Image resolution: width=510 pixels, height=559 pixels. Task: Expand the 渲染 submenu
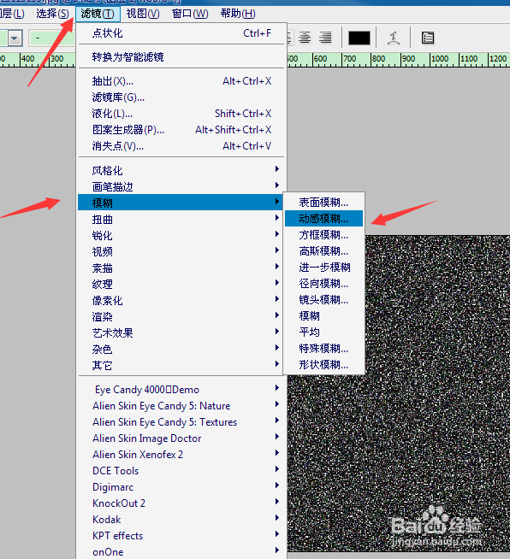(x=181, y=316)
